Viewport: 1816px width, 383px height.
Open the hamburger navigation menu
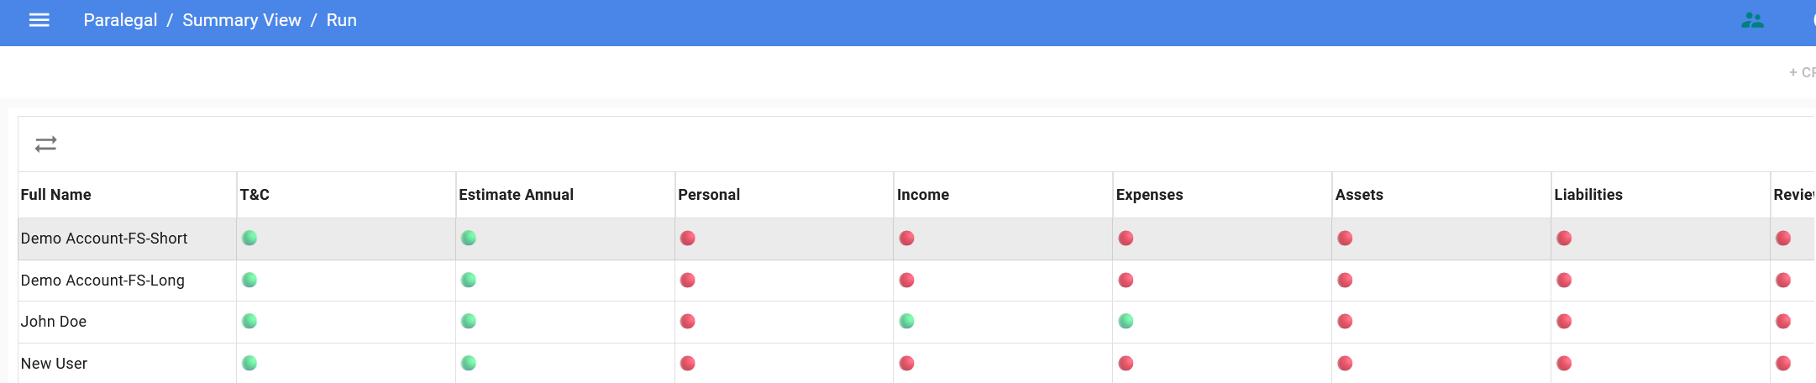[39, 20]
